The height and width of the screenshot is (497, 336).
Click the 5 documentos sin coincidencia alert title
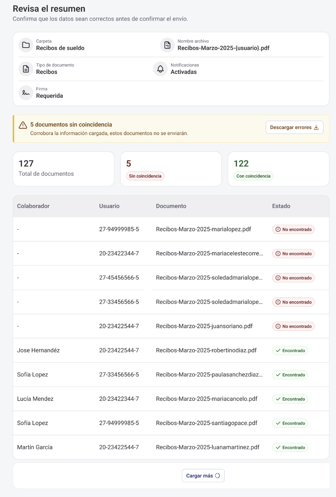pos(71,124)
